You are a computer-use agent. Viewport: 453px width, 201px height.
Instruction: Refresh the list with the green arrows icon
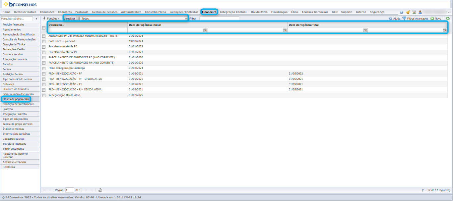pyautogui.click(x=448, y=19)
